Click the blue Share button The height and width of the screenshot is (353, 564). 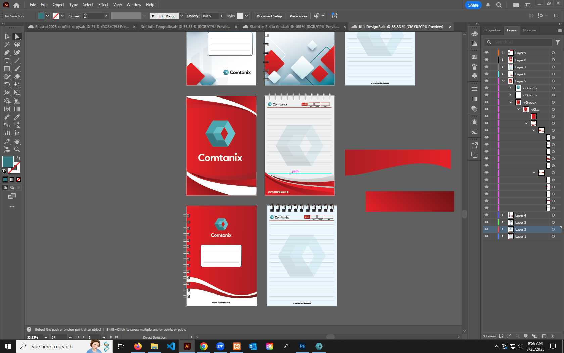[x=473, y=5]
